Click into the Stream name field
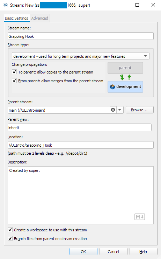The image size is (161, 259). coord(81,36)
